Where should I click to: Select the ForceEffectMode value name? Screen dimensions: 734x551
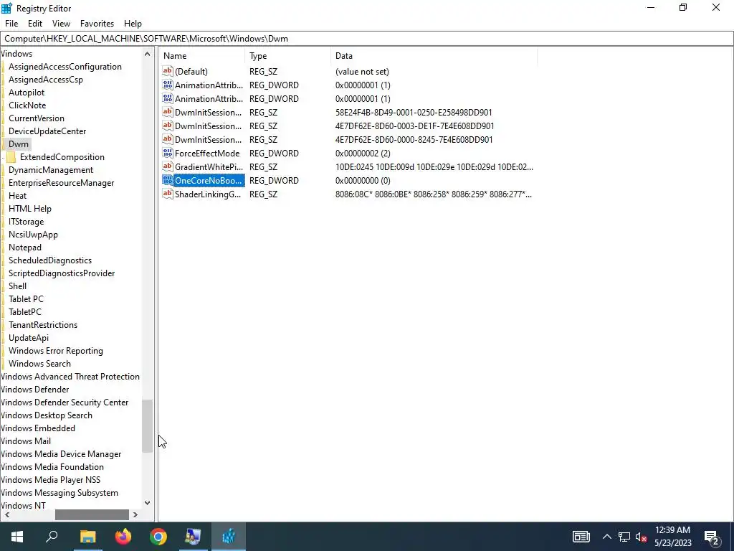pos(207,154)
